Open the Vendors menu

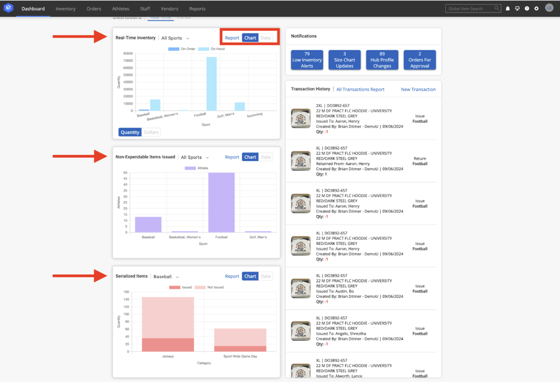coord(169,9)
